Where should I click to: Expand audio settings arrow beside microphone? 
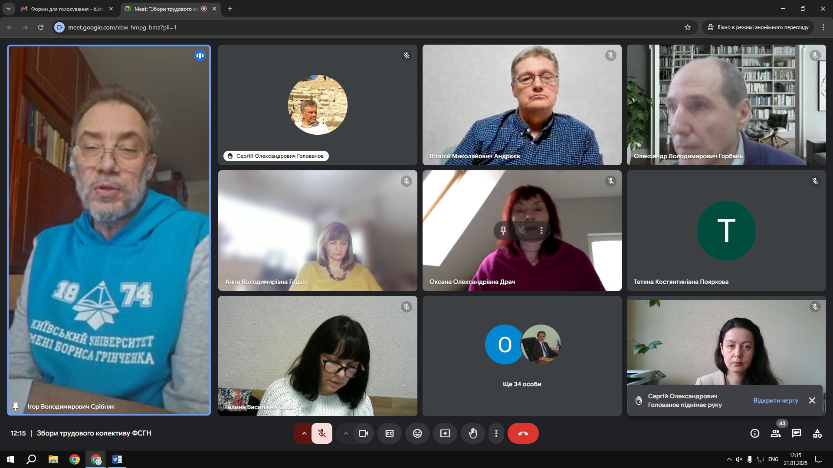point(304,433)
